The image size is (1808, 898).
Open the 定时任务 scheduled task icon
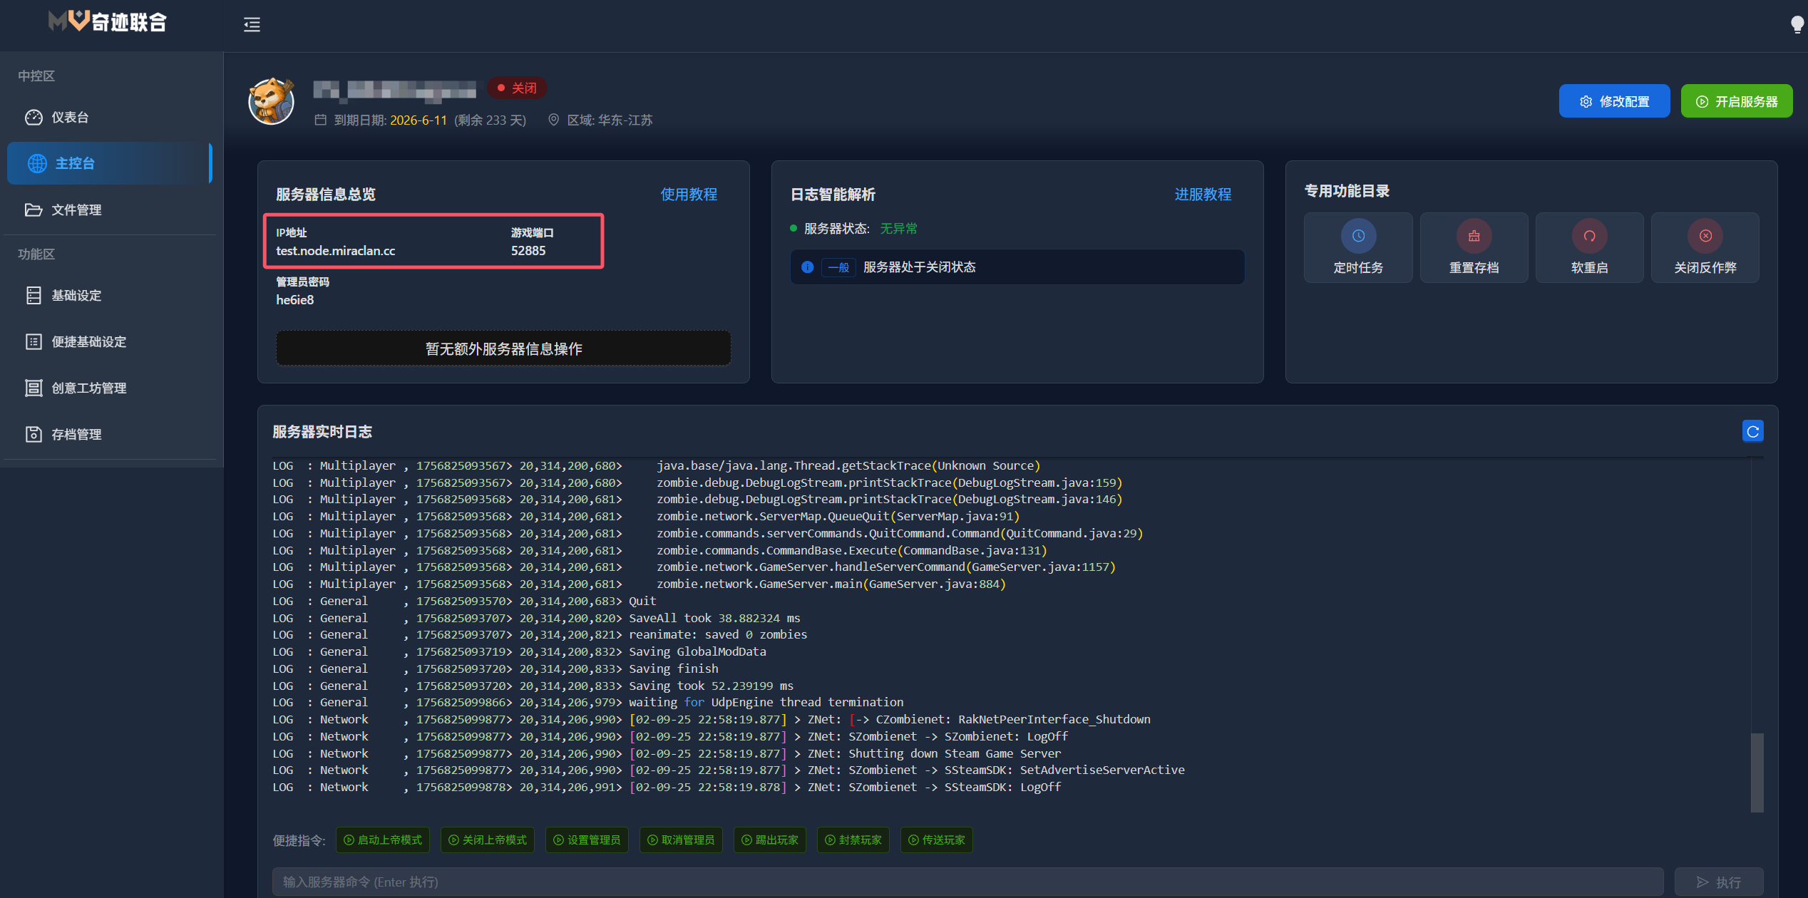click(x=1358, y=237)
